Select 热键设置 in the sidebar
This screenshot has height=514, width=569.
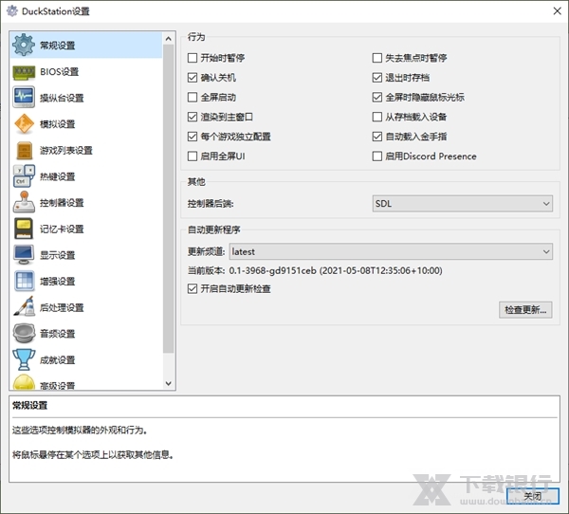click(85, 176)
